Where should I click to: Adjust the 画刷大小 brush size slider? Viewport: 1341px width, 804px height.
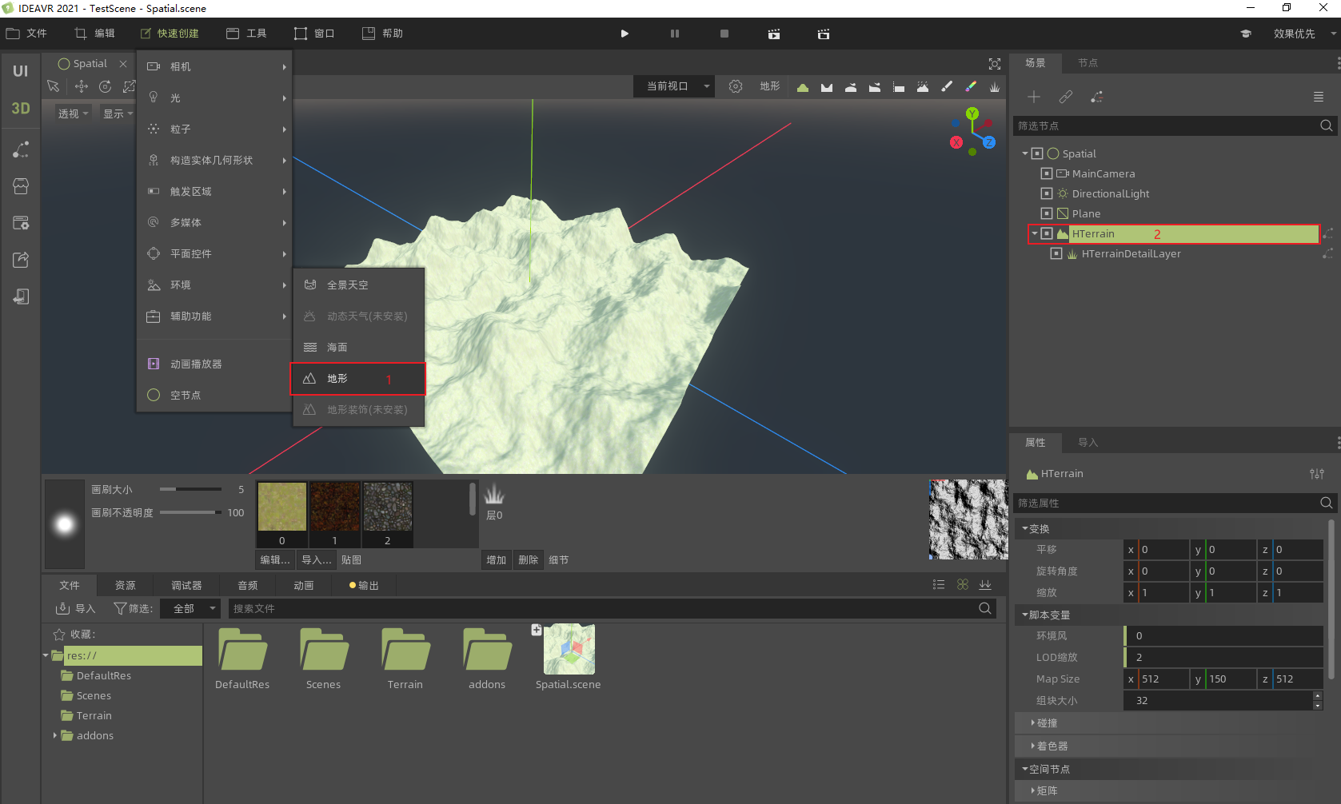[190, 489]
